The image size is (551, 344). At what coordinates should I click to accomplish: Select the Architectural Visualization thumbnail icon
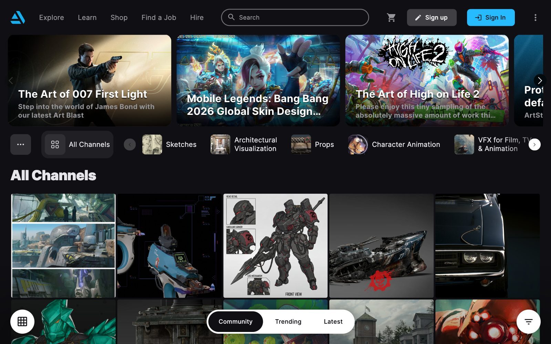[220, 144]
